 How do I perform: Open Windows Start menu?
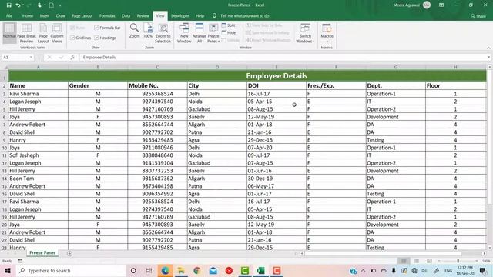pyautogui.click(x=8, y=270)
